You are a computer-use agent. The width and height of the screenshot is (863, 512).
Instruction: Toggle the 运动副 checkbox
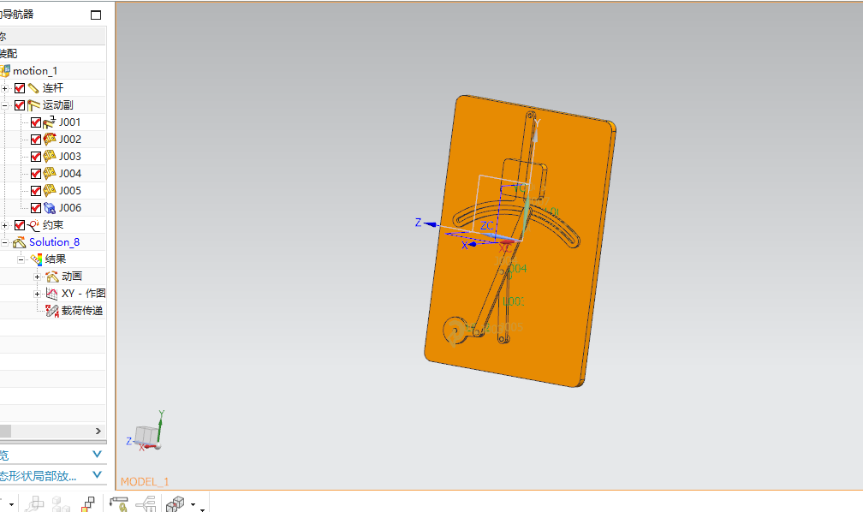(20, 105)
